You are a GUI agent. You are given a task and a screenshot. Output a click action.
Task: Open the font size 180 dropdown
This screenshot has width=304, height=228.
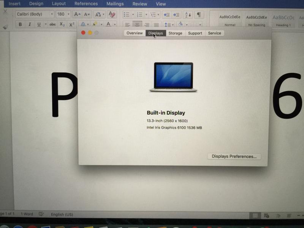[x=68, y=14]
